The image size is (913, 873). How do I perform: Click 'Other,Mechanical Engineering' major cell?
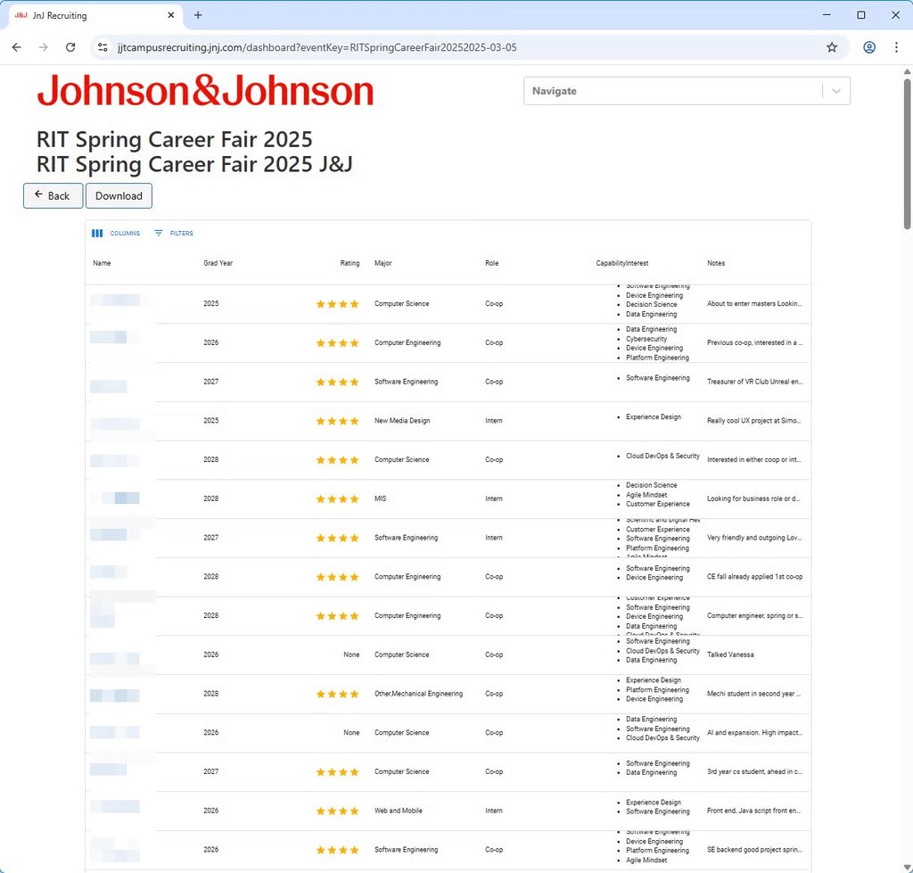click(x=419, y=694)
